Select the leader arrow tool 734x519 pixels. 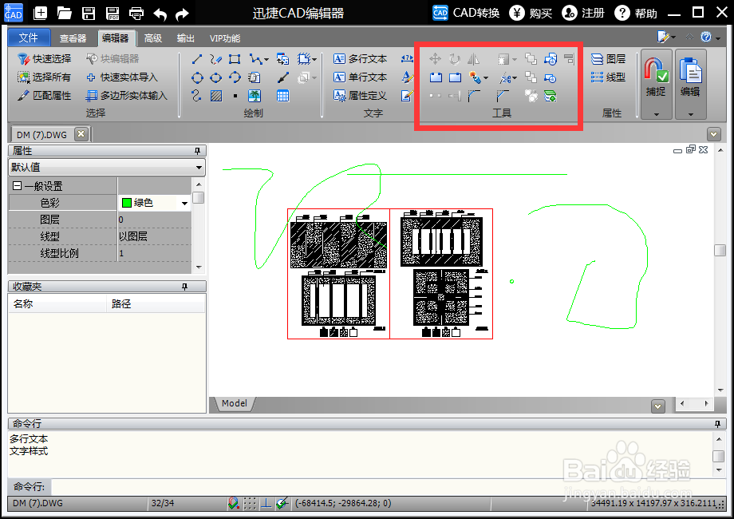[282, 77]
